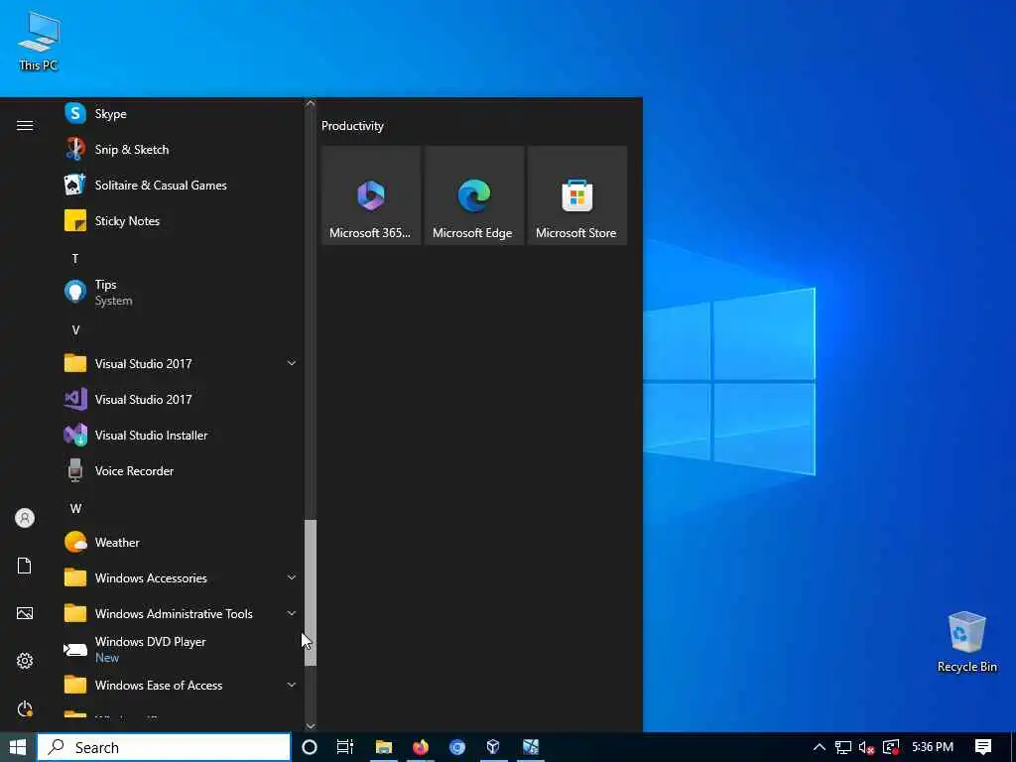Click the Productivity group title
This screenshot has height=762, width=1016.
(x=352, y=126)
